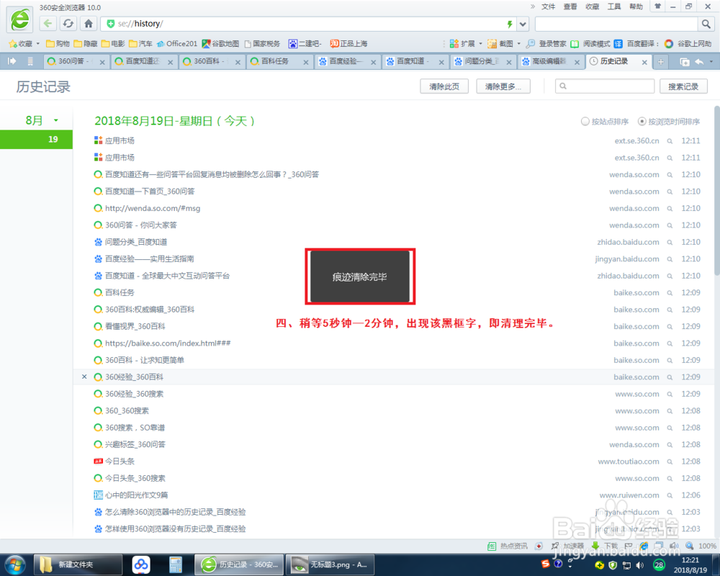Click the search magnifier beside the search box
Image resolution: width=720 pixels, height=576 pixels.
click(x=706, y=24)
